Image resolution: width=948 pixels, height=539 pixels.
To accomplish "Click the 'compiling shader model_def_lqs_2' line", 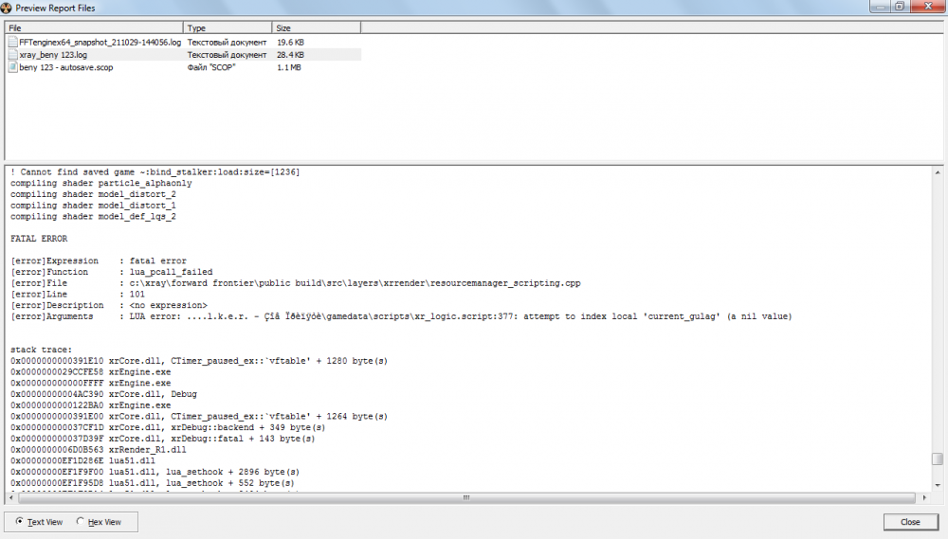I will click(x=93, y=216).
